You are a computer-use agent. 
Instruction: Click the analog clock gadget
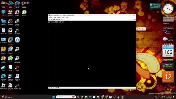tap(168, 9)
